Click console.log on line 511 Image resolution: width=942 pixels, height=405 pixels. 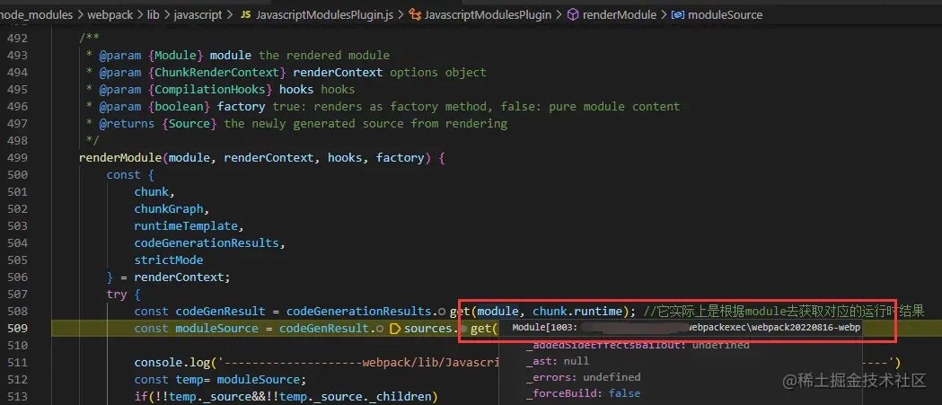pyautogui.click(x=172, y=363)
